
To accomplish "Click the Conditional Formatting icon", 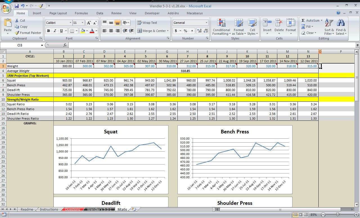I will (221, 23).
